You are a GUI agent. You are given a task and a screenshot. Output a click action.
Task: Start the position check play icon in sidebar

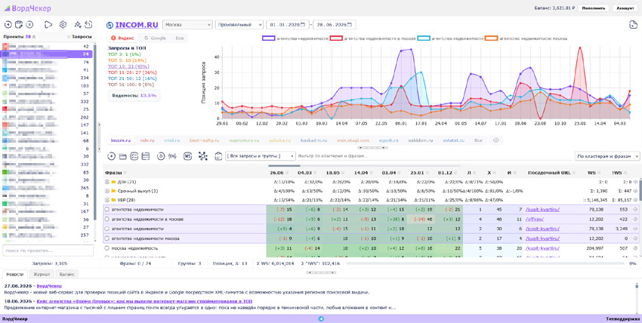(x=48, y=25)
